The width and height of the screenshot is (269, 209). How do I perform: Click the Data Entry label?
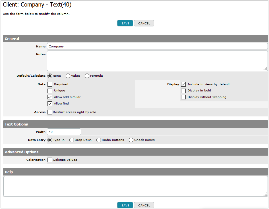pos(37,140)
